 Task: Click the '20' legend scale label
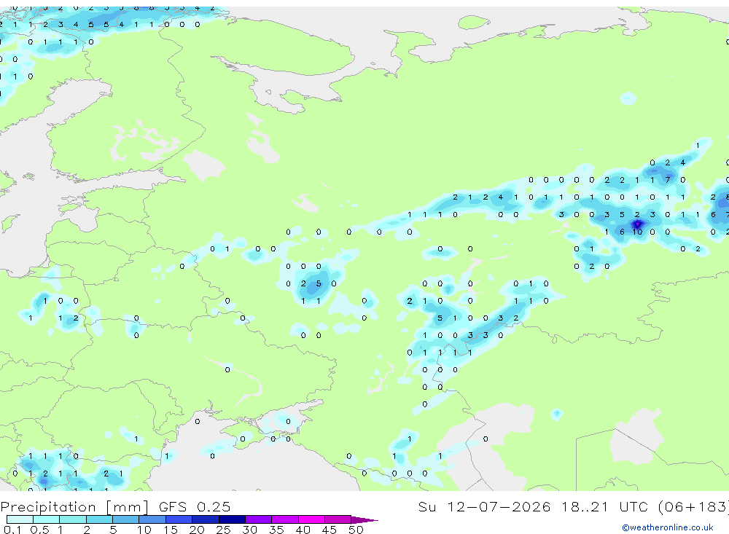pyautogui.click(x=197, y=530)
